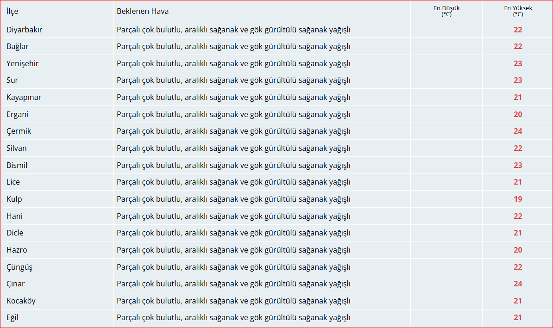Click the Bağlar district name

pyautogui.click(x=17, y=47)
